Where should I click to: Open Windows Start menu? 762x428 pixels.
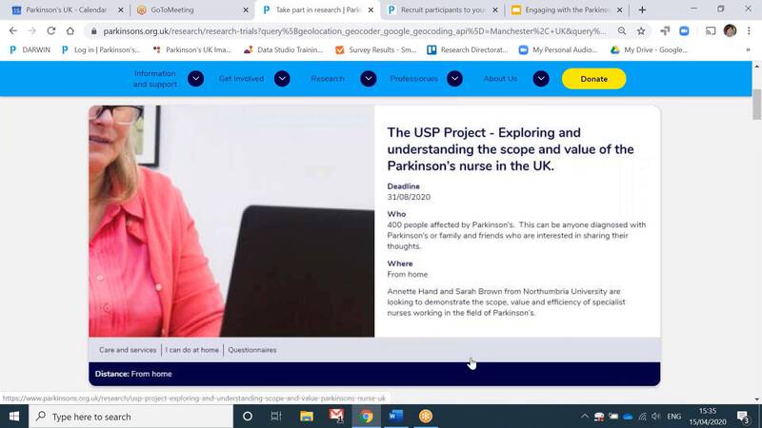click(x=14, y=417)
